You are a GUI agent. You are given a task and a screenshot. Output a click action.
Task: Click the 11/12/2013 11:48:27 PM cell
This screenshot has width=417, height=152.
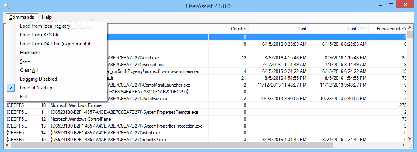pyautogui.click(x=279, y=85)
